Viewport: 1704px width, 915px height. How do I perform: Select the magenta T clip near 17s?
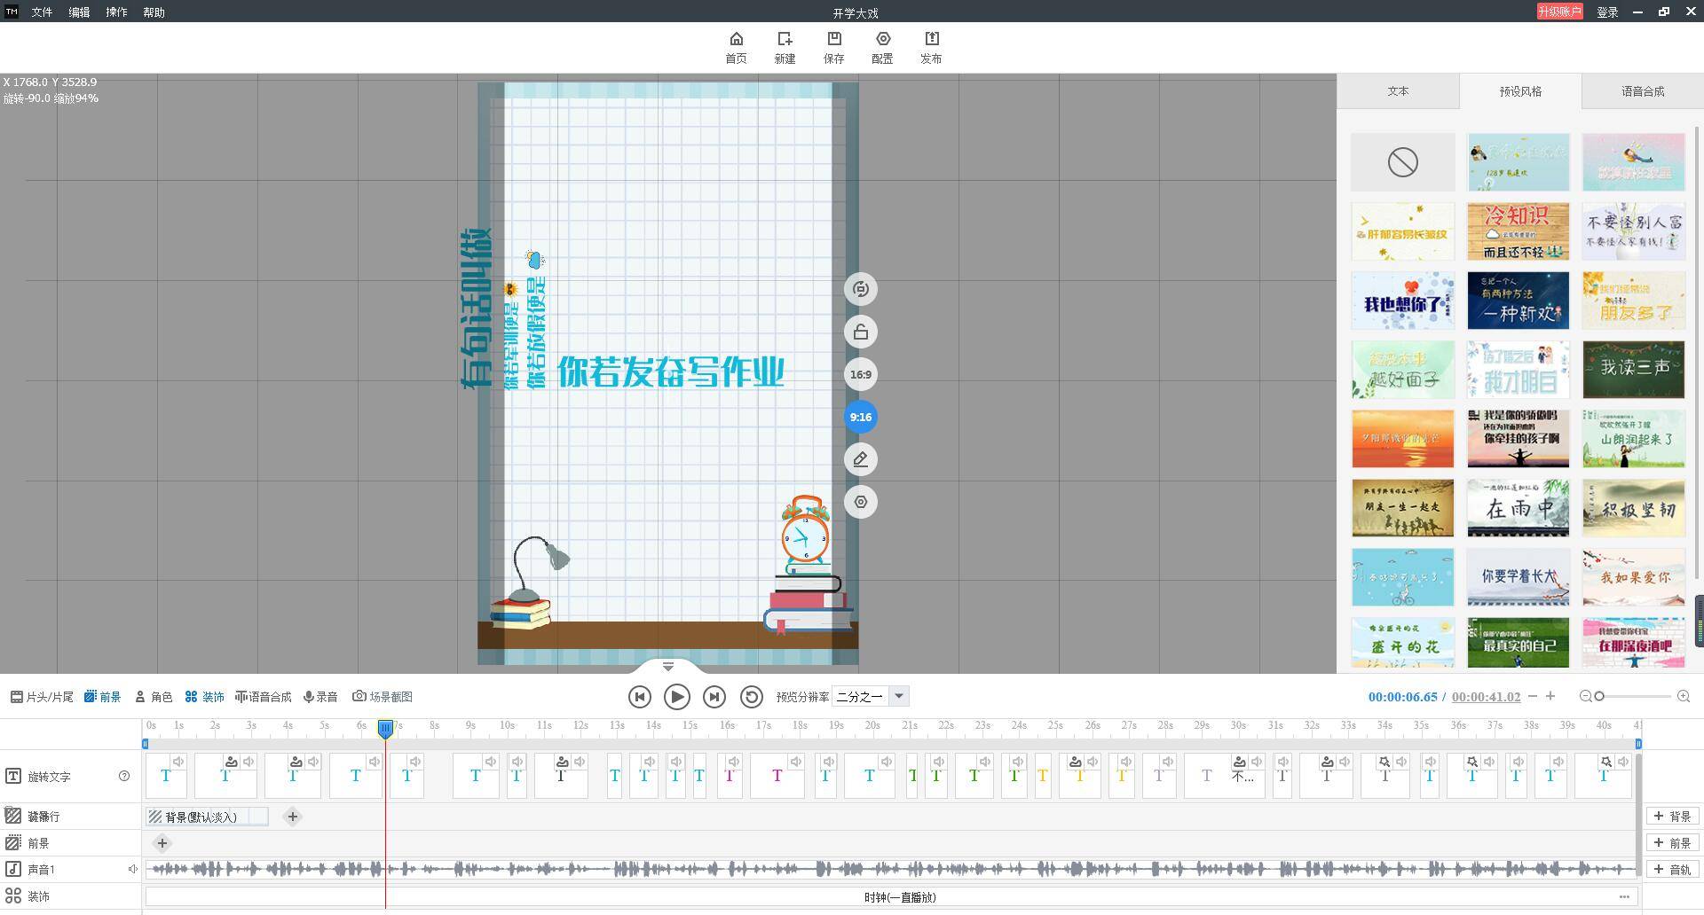pos(777,776)
